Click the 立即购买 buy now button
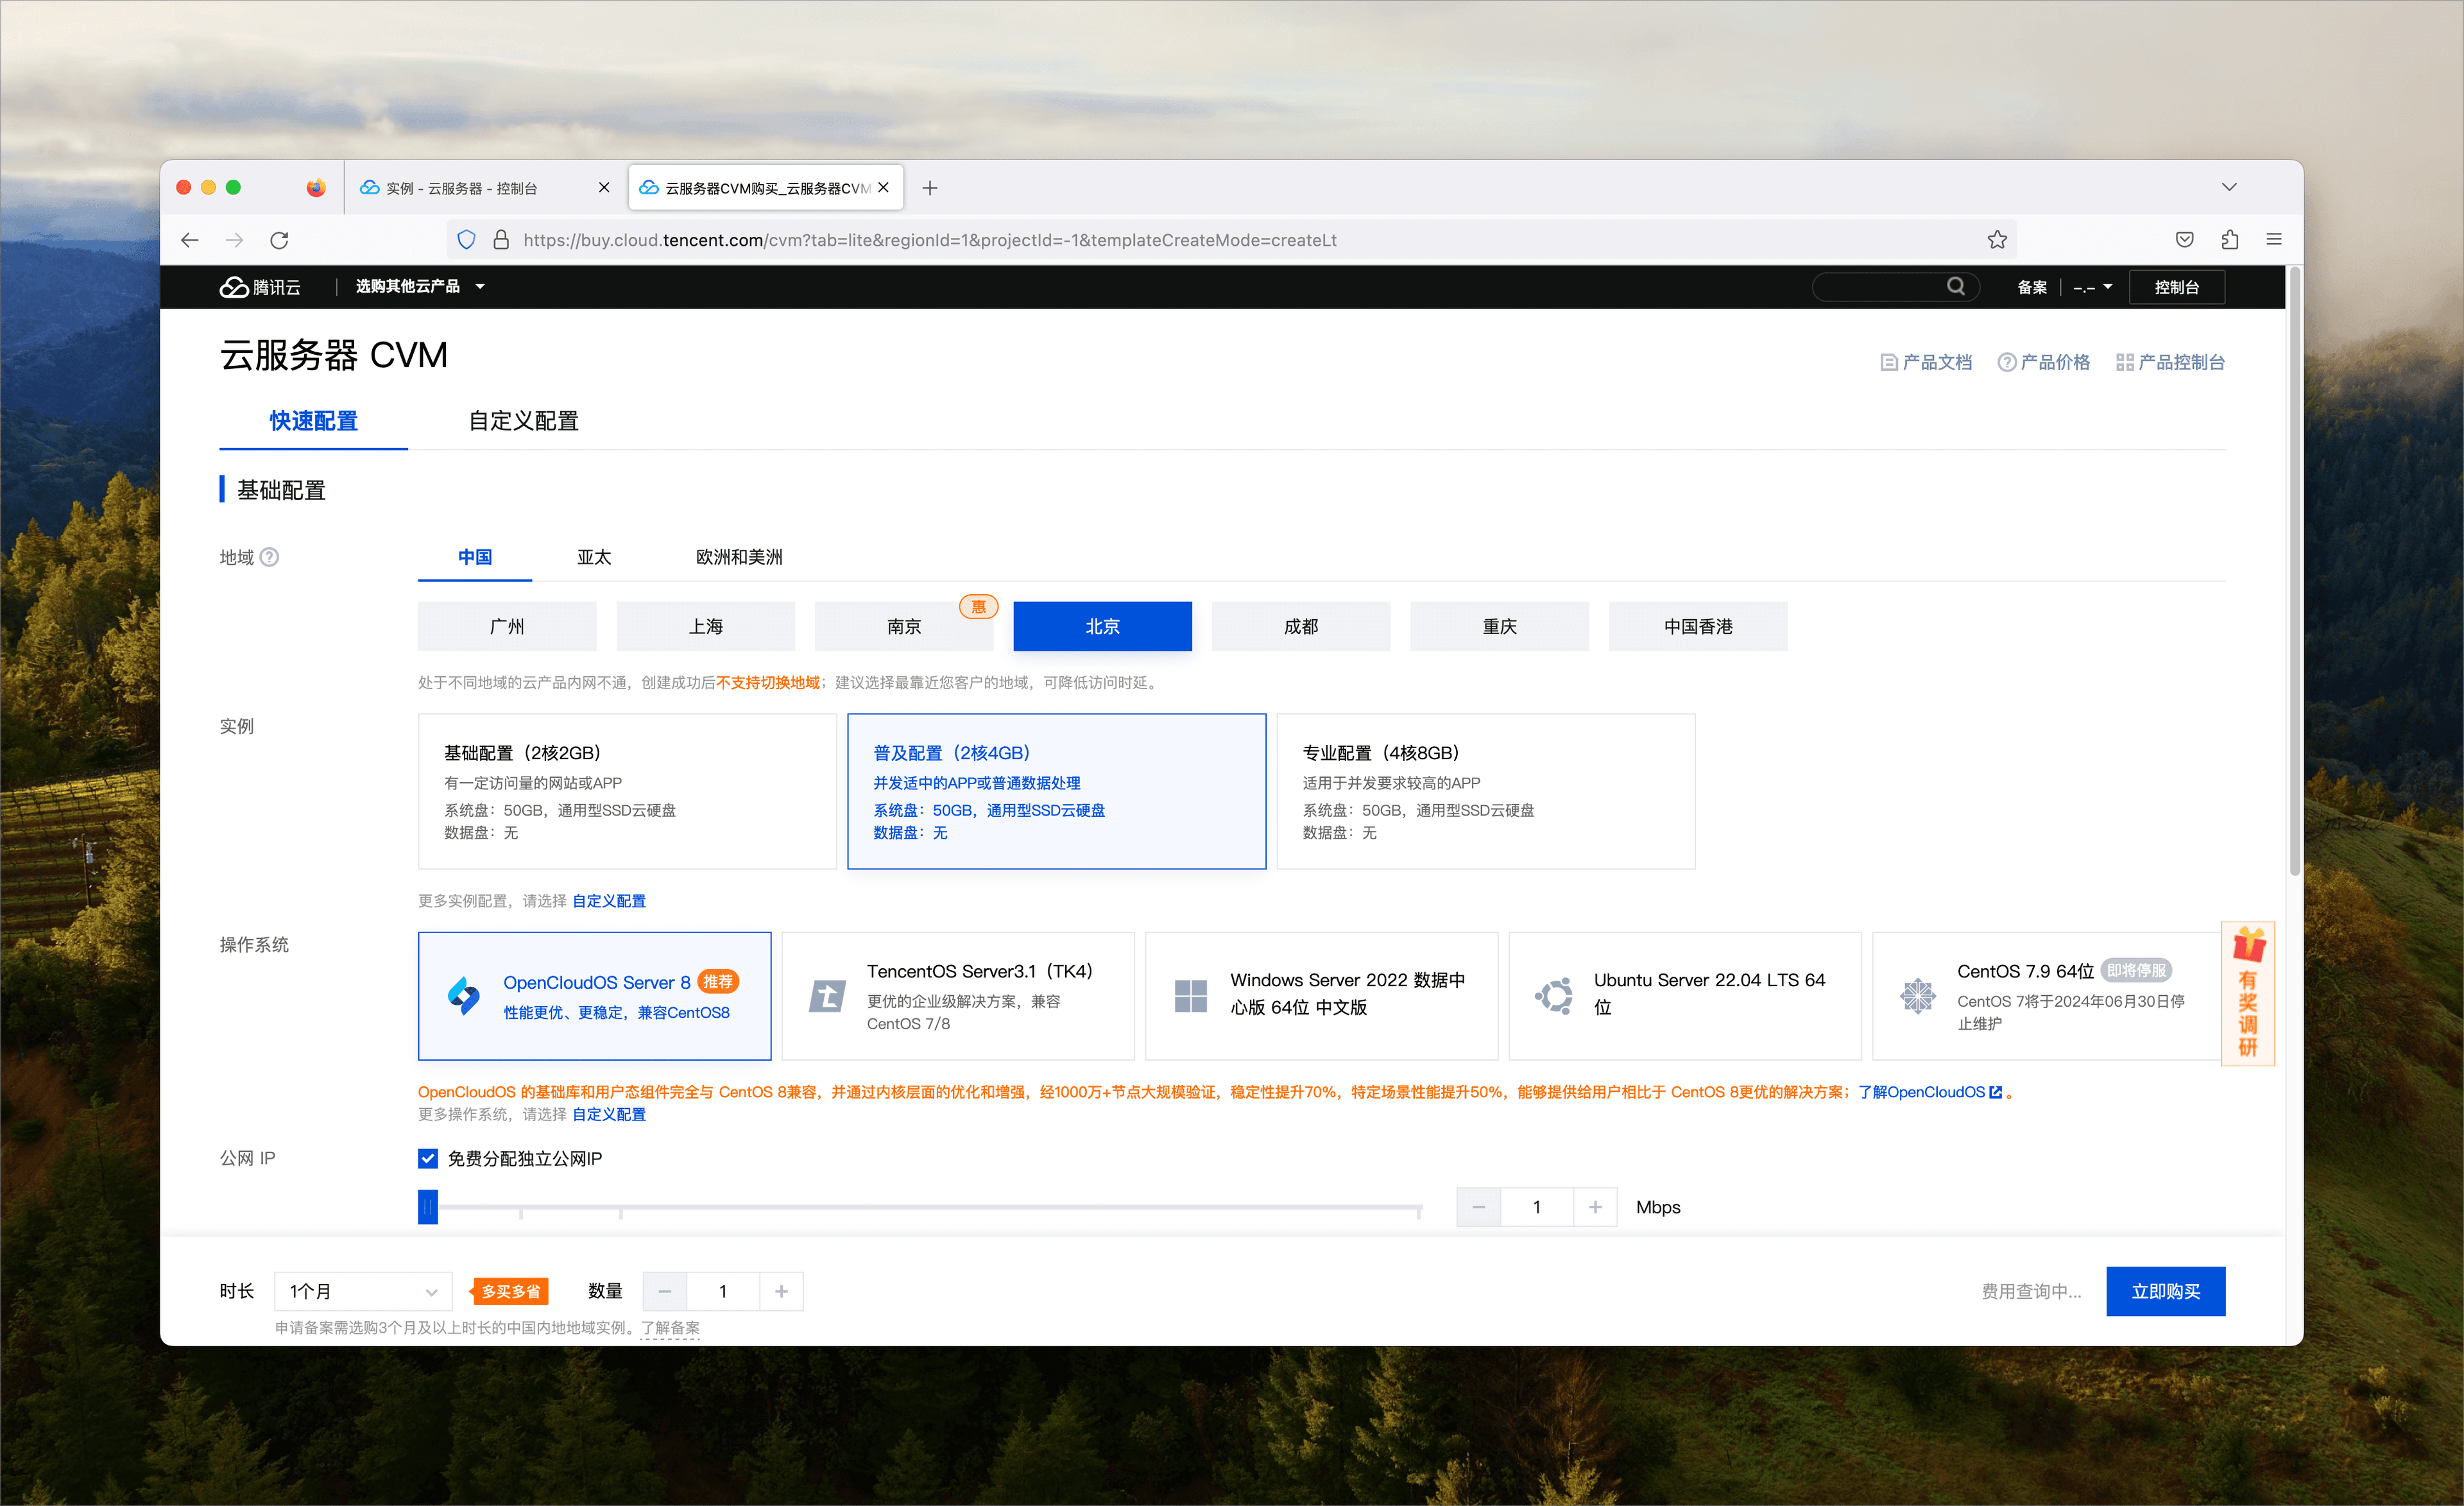 (2165, 1291)
